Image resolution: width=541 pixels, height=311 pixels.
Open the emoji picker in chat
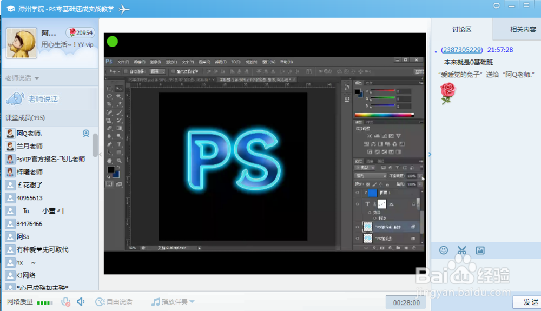tap(444, 250)
